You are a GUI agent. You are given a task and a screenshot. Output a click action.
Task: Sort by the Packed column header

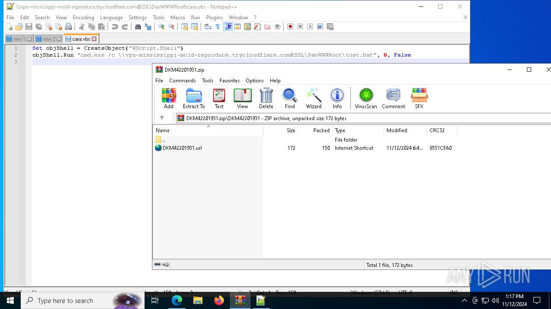point(315,130)
